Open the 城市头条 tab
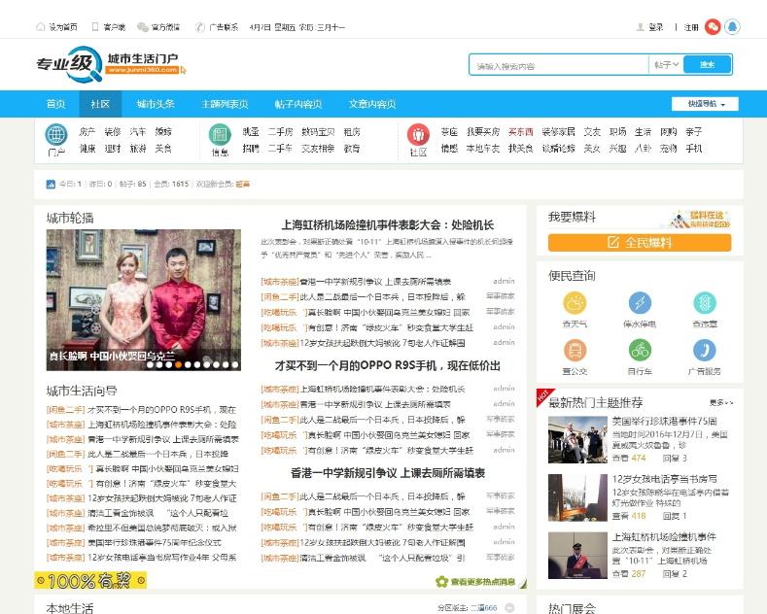 pos(156,104)
